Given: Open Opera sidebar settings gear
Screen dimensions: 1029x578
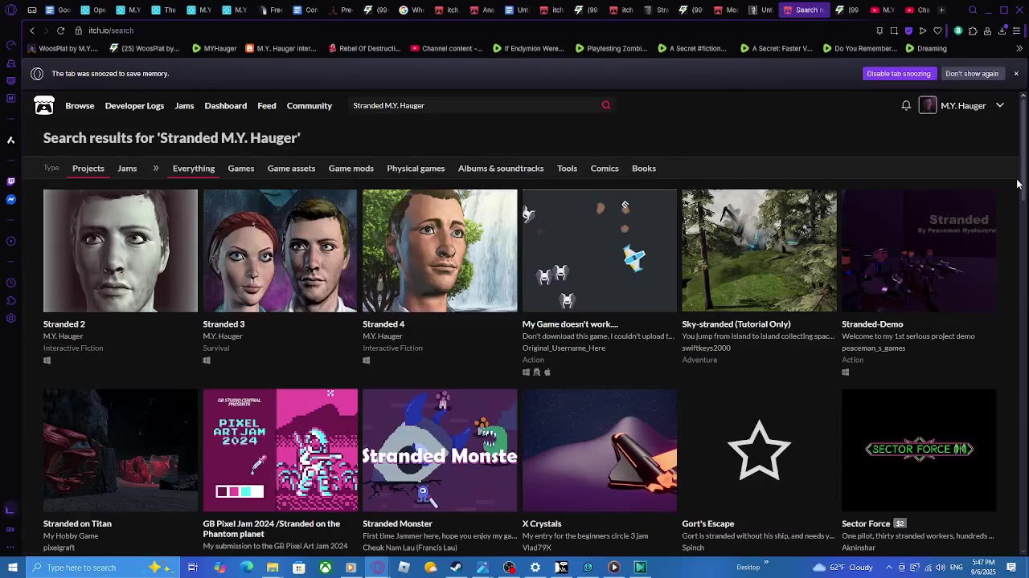Looking at the screenshot, I should 10,319.
